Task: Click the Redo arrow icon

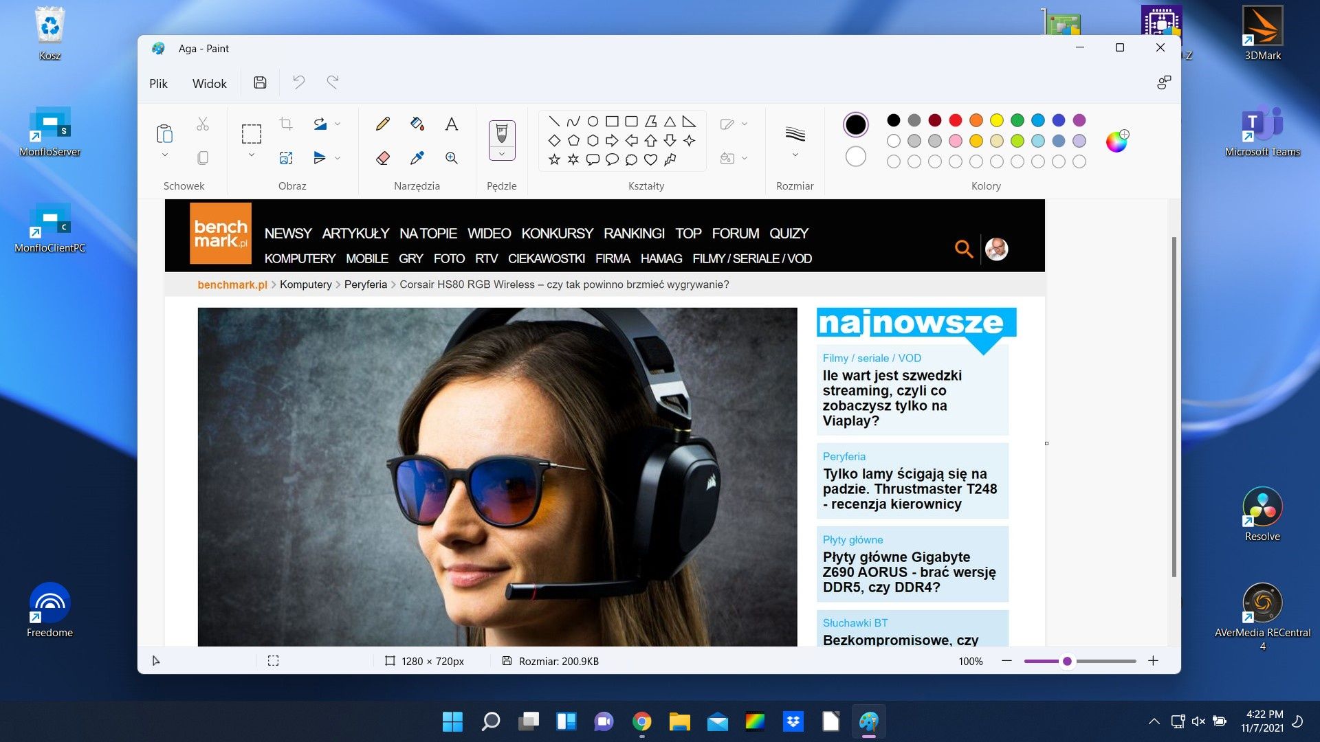Action: click(333, 82)
